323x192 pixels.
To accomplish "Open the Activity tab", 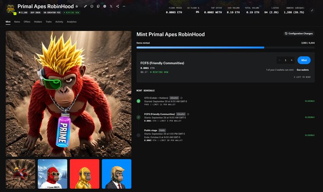I will tap(59, 21).
